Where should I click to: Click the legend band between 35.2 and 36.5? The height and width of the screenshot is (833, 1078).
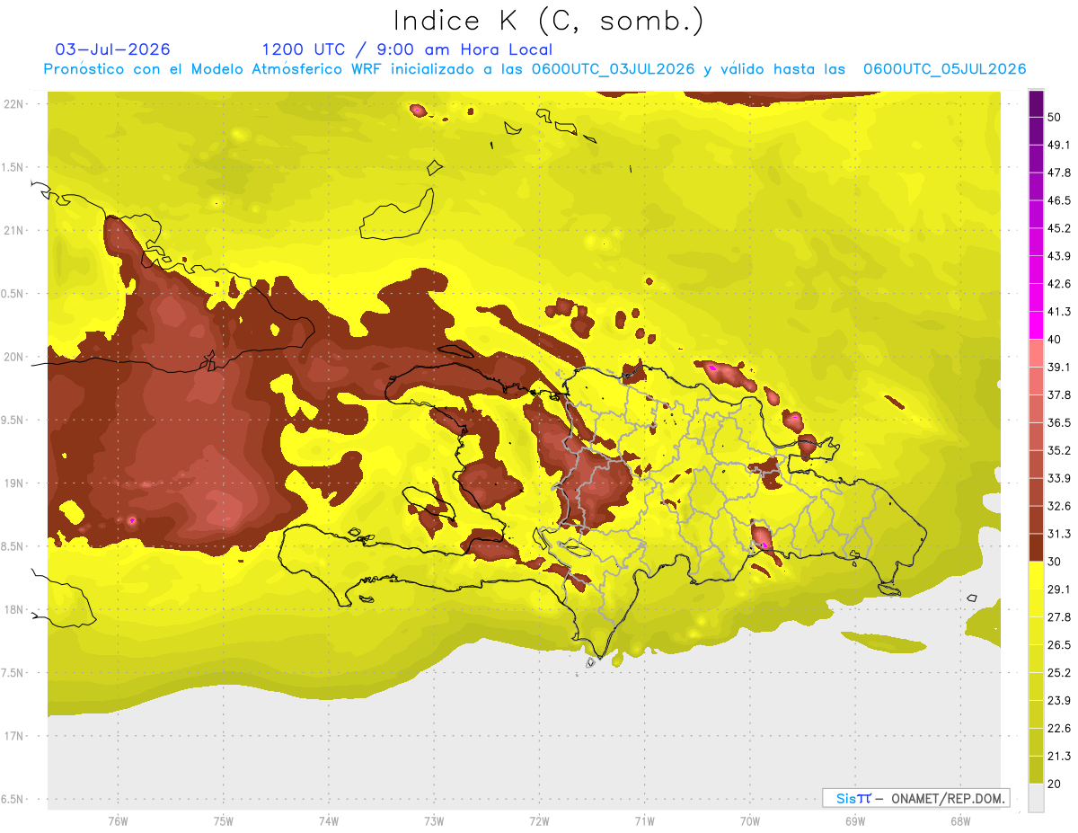pyautogui.click(x=1036, y=437)
